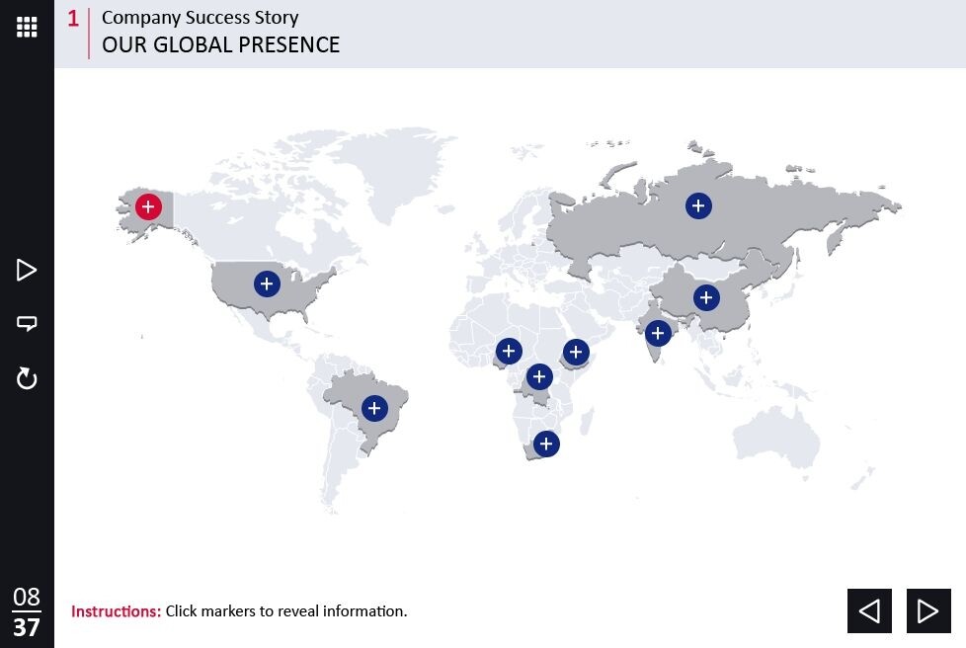Toggle the captions icon in the sidebar

[x=27, y=323]
